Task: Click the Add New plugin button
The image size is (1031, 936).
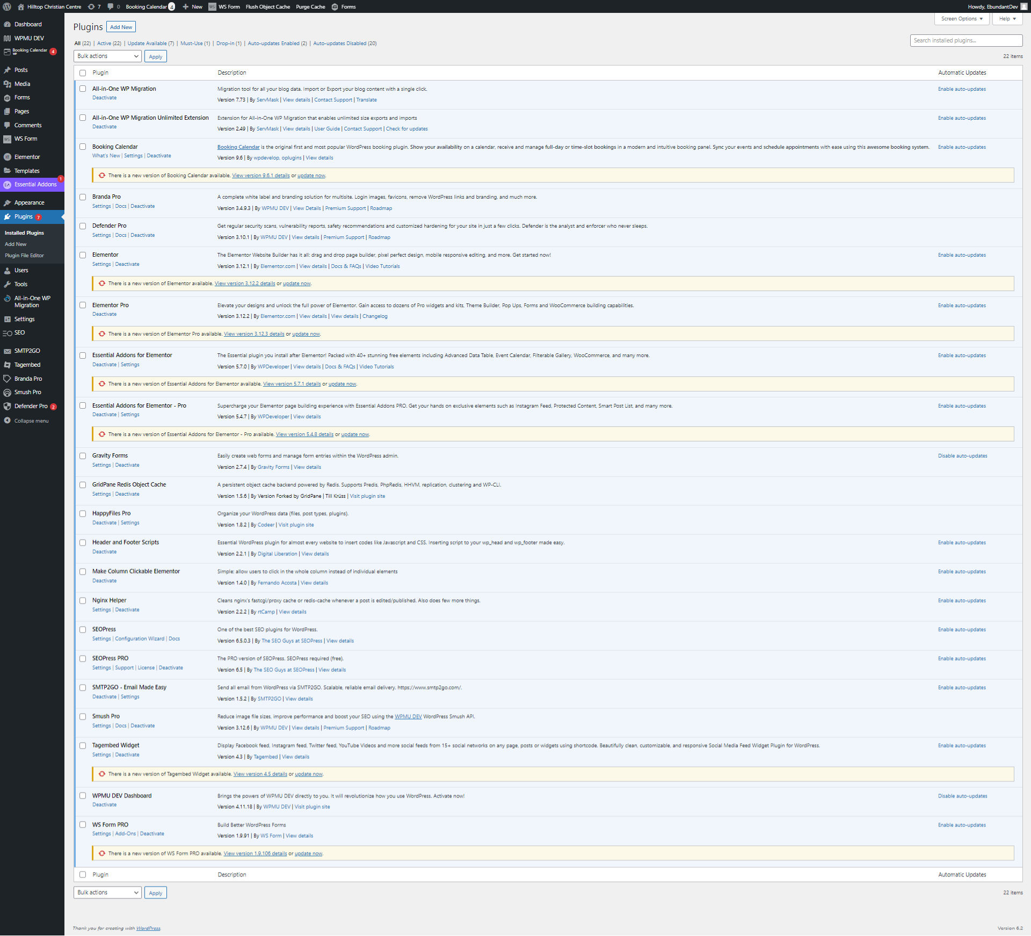Action: tap(121, 27)
